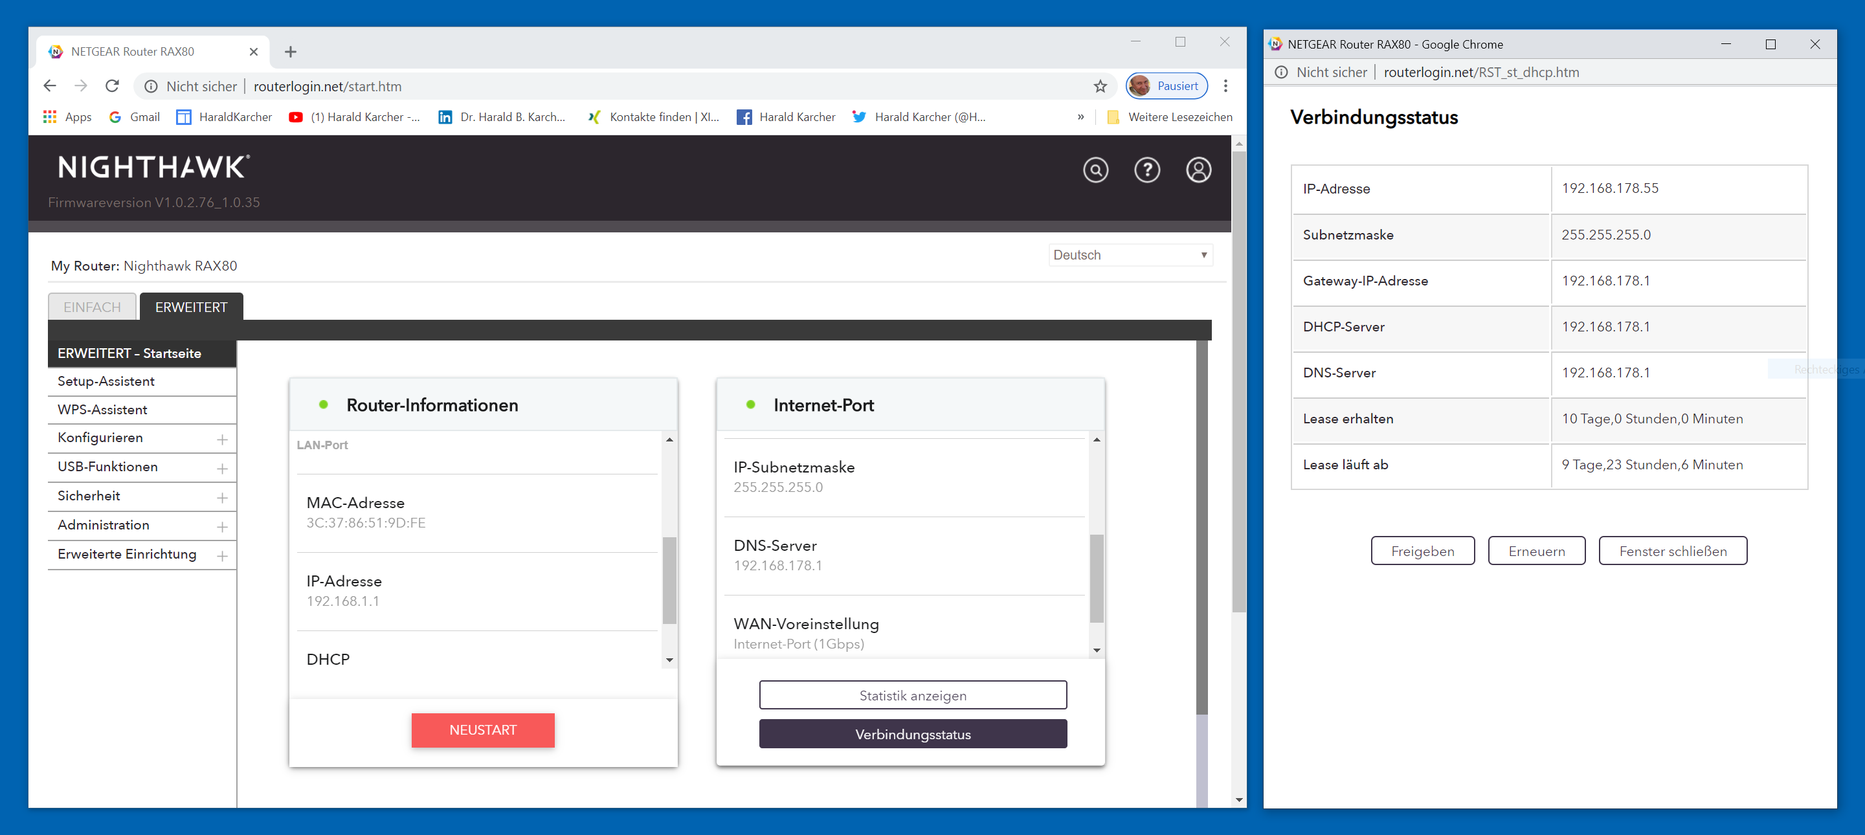Open the Gmail bookmark
This screenshot has width=1865, height=835.
(x=135, y=117)
